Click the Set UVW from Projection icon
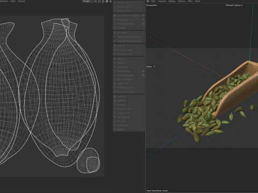 tap(115, 16)
